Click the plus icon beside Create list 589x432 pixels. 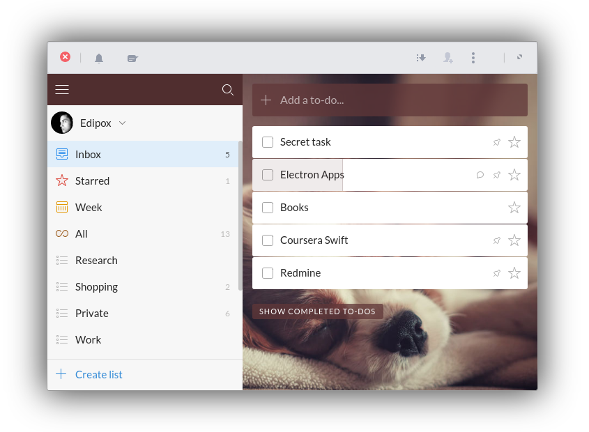pos(61,373)
